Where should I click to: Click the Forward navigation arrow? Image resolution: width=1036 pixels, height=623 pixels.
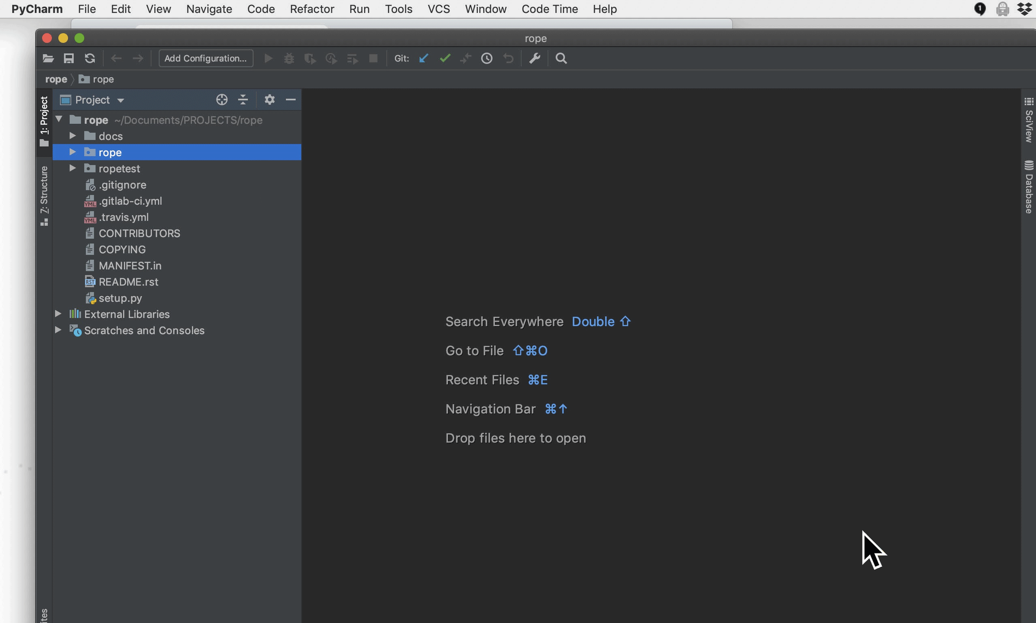tap(137, 58)
